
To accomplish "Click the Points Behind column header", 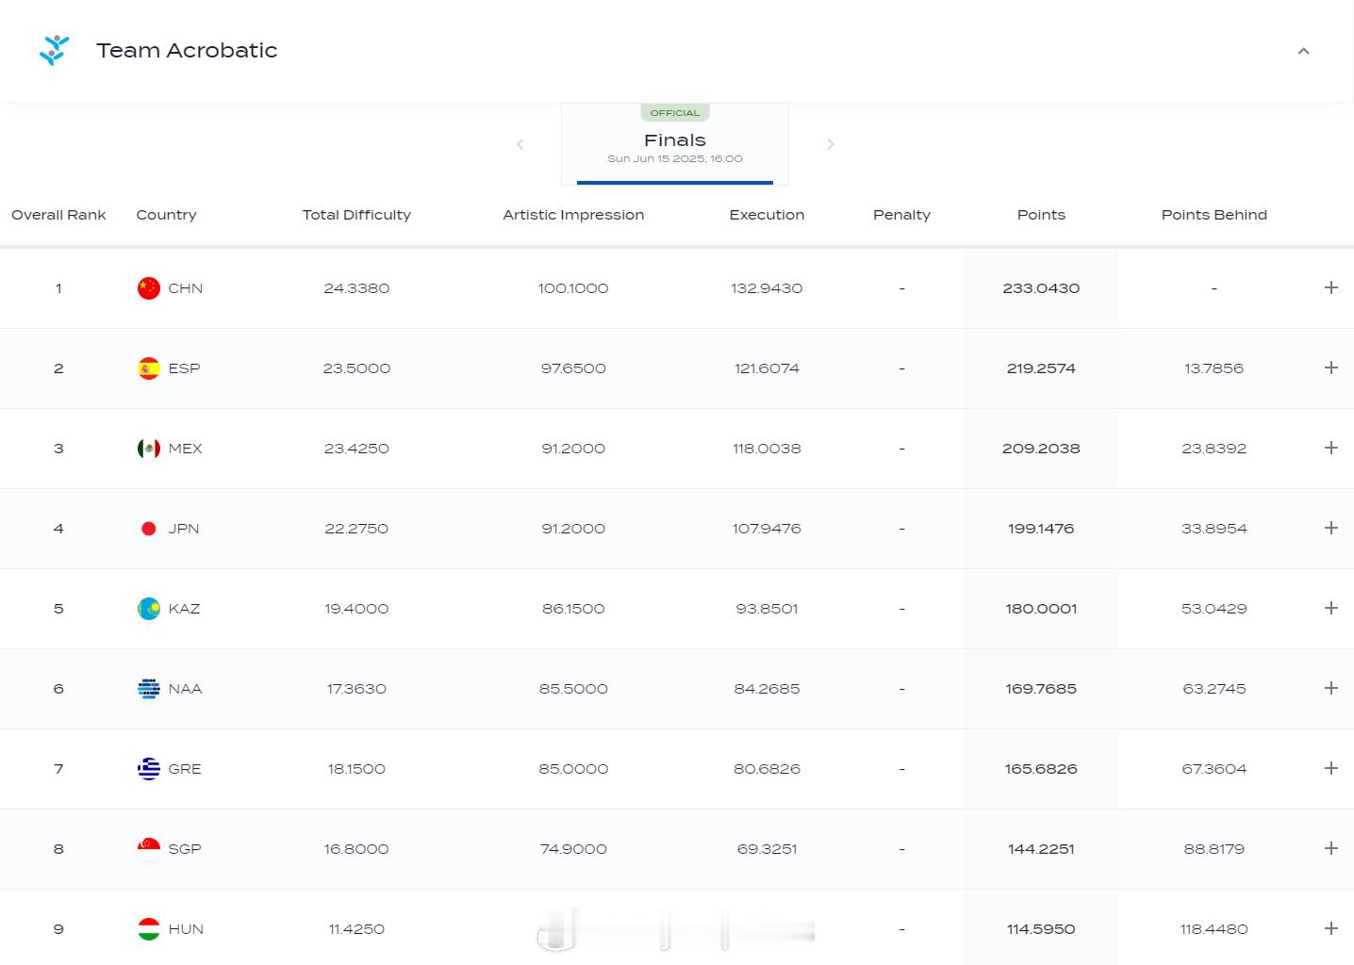I will [x=1214, y=215].
